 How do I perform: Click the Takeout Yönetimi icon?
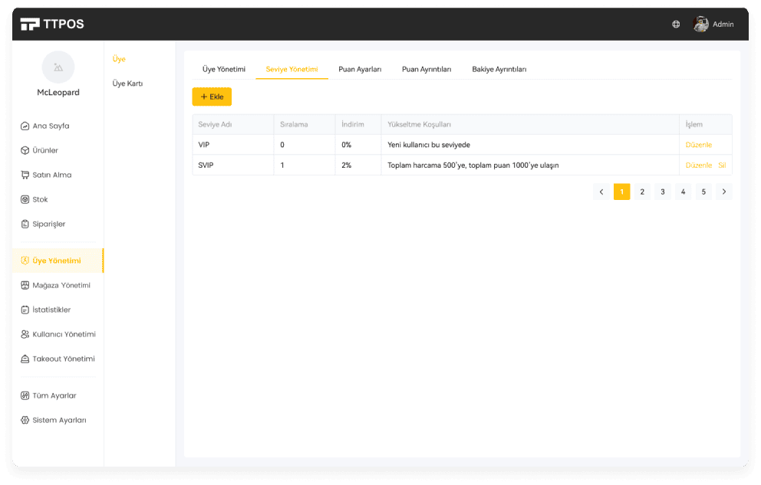25,359
